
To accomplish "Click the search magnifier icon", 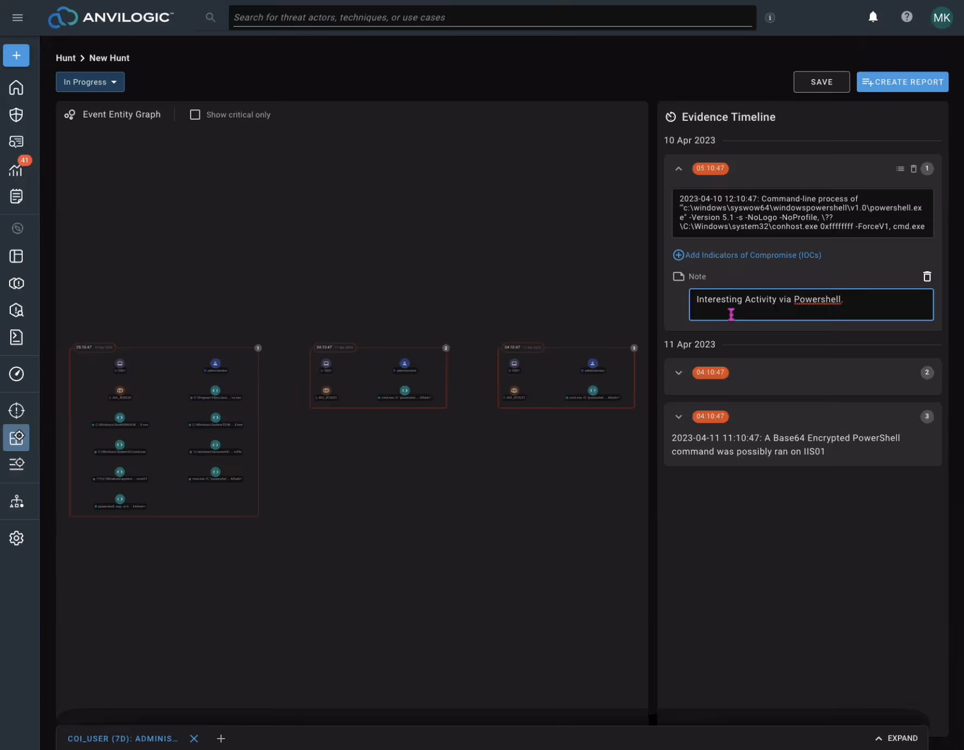I will click(210, 17).
